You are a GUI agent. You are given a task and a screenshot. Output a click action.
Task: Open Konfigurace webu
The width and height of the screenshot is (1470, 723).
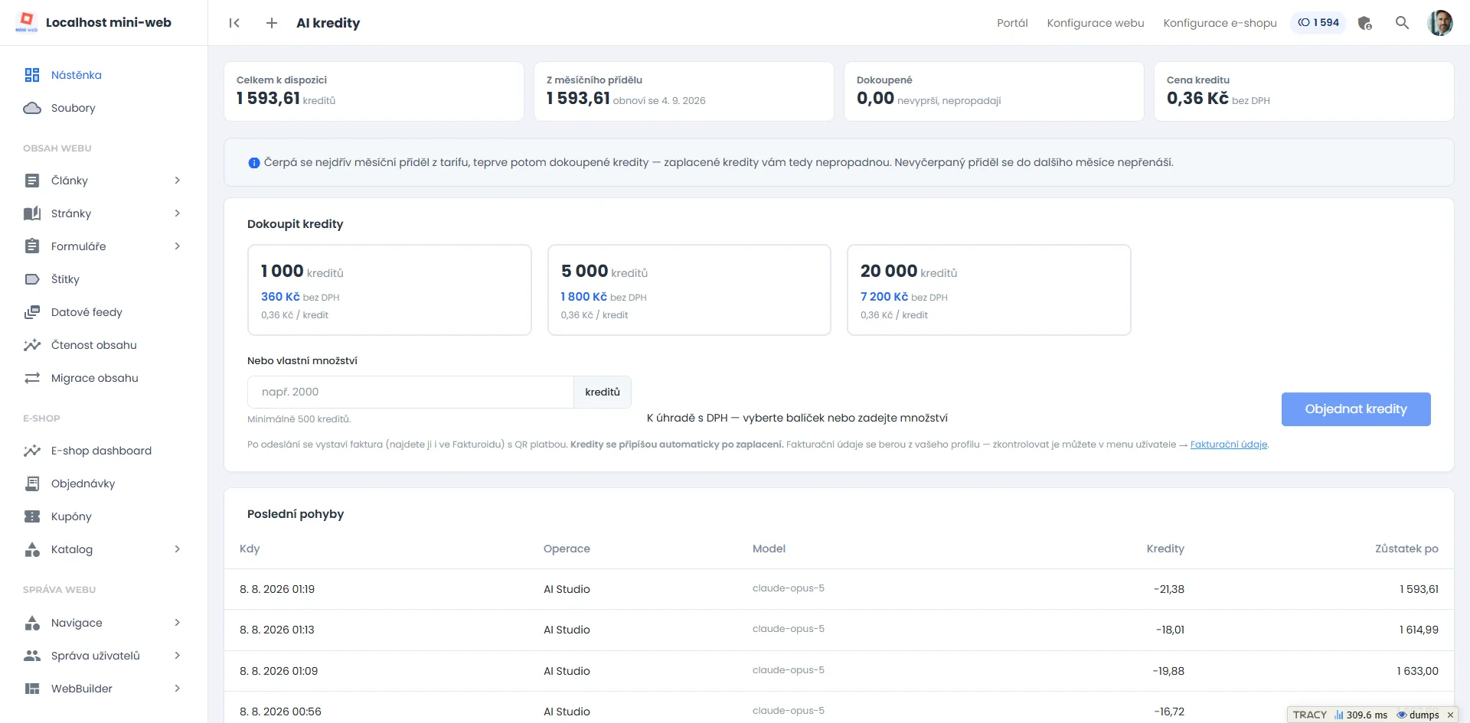[x=1096, y=23]
